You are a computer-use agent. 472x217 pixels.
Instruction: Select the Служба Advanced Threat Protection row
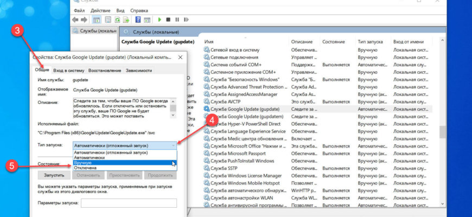317,87
